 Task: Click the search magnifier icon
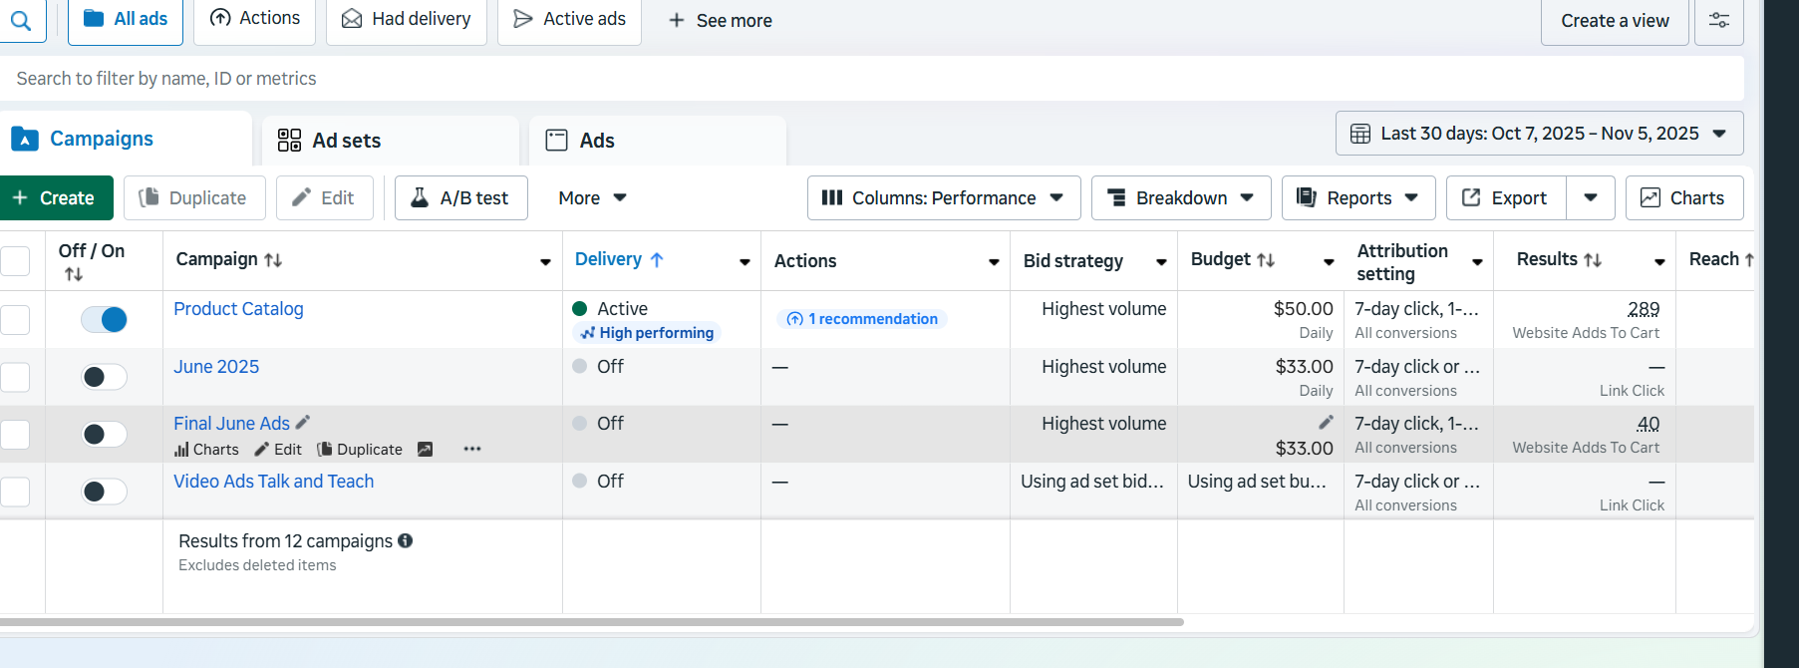(21, 20)
